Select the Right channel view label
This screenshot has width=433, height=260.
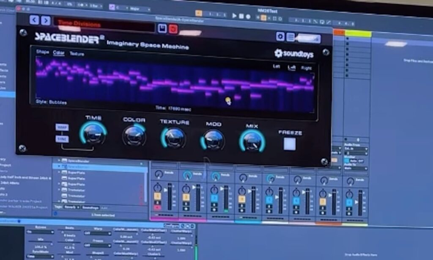(x=306, y=68)
